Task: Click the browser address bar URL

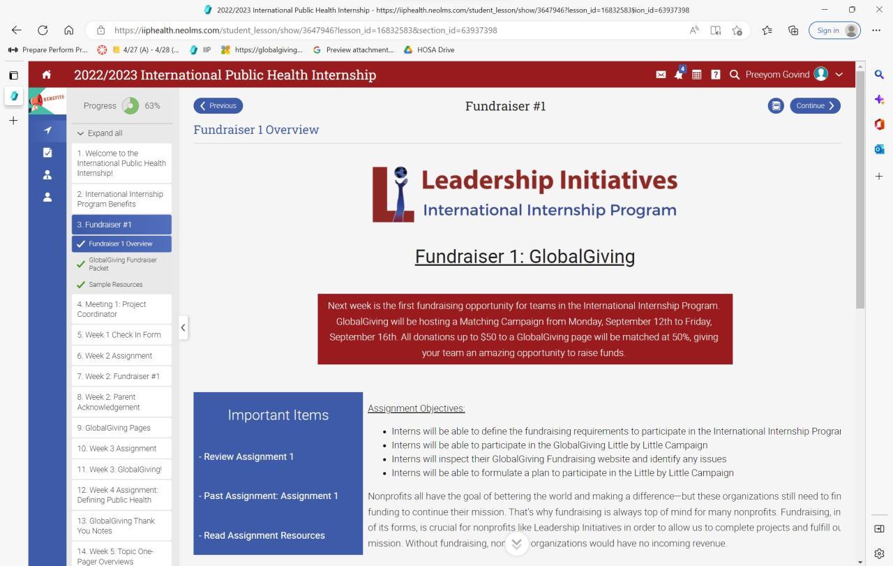Action: pyautogui.click(x=306, y=30)
